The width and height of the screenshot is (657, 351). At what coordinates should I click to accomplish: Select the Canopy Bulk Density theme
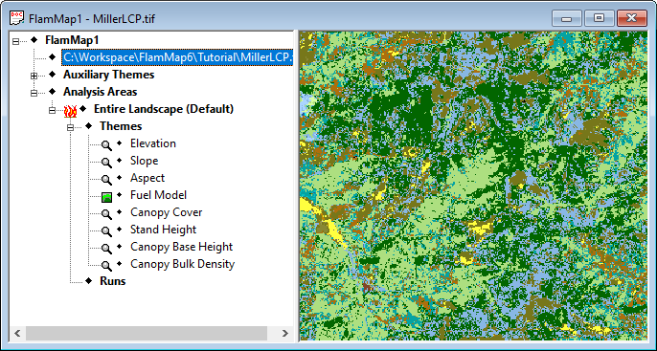coord(182,264)
